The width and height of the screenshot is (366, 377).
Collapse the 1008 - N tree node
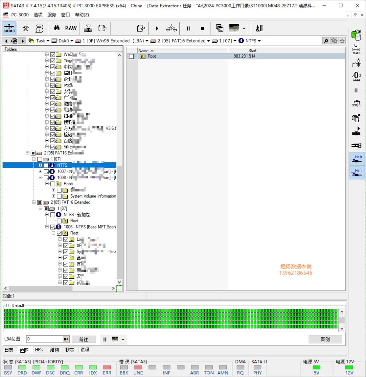tap(41, 178)
